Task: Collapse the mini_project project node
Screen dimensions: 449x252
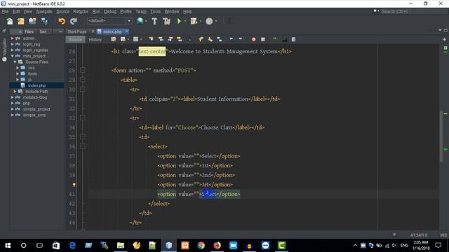Action: coord(13,56)
